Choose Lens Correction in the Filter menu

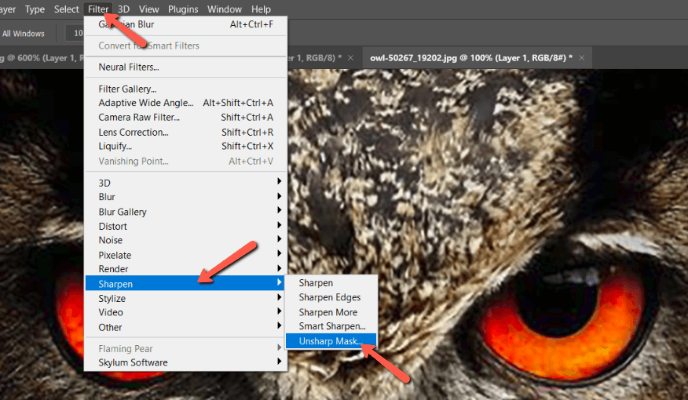(x=134, y=132)
